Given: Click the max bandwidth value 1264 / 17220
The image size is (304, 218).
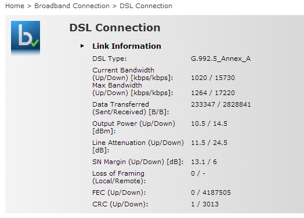Looking at the screenshot, I should tap(213, 93).
